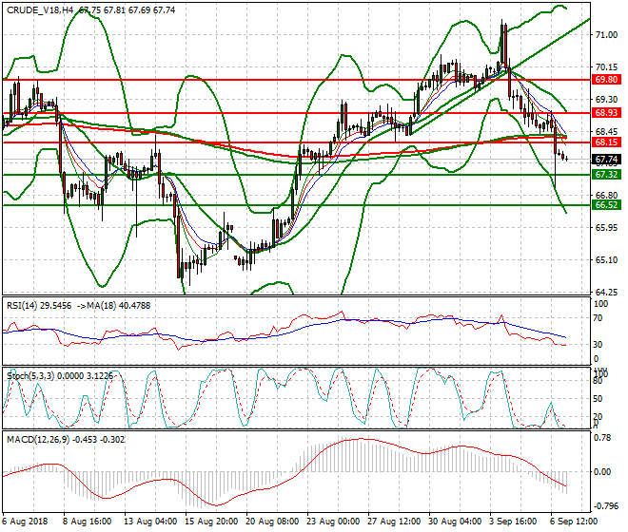The image size is (628, 532).
Task: Click the 15 Aug 20:00 time label
Action: pos(211,522)
